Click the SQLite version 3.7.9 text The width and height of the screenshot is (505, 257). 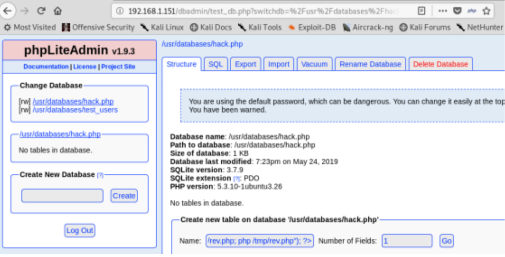coord(206,170)
